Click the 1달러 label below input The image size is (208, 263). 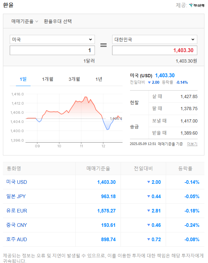[x=89, y=61]
